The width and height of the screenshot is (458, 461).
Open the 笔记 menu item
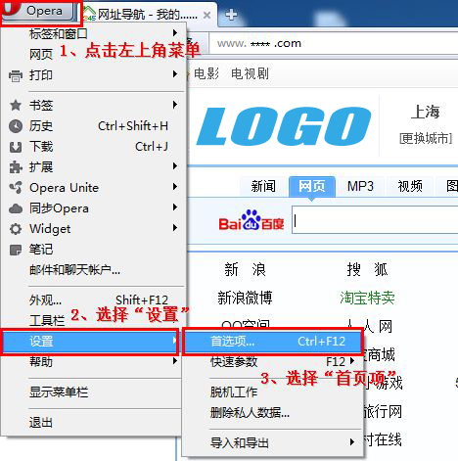point(93,250)
